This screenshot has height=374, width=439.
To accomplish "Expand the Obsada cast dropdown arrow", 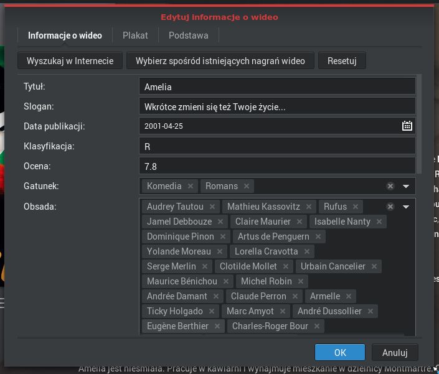I will click(x=406, y=207).
